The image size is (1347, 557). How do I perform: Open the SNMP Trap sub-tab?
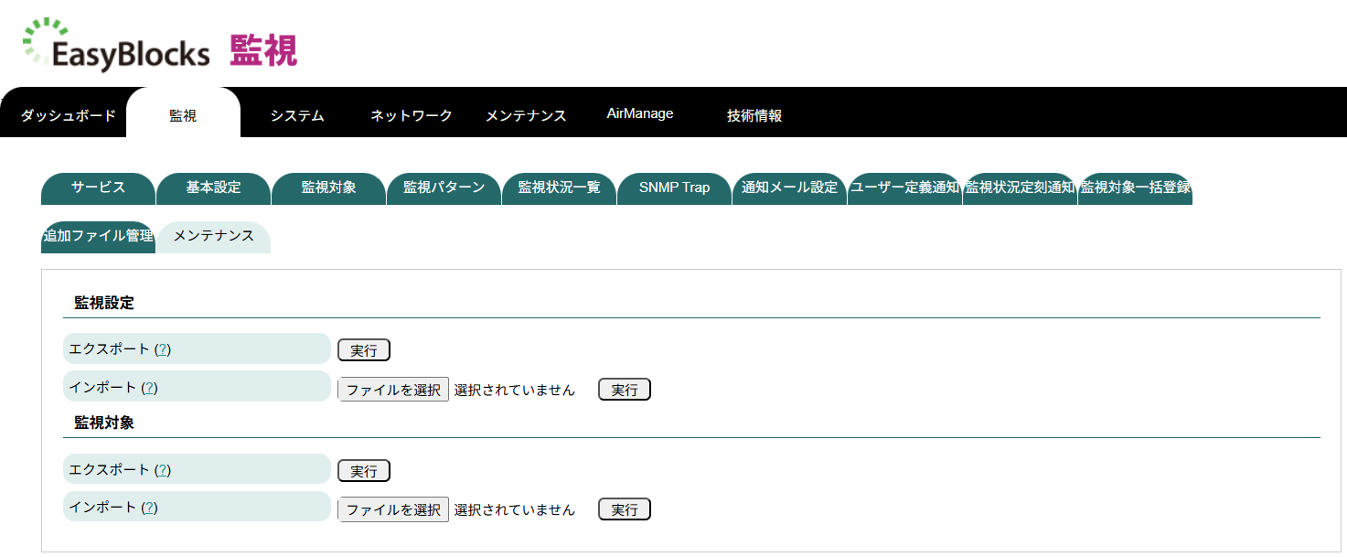pos(674,187)
